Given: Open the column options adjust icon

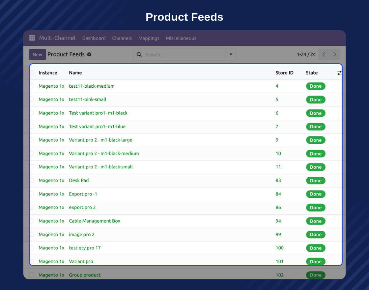Looking at the screenshot, I should click(339, 73).
